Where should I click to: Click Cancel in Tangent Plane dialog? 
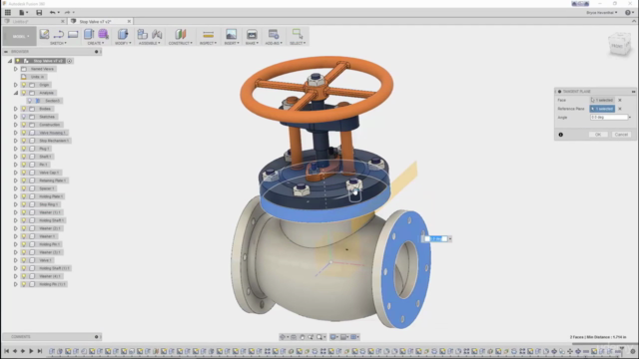pyautogui.click(x=621, y=135)
